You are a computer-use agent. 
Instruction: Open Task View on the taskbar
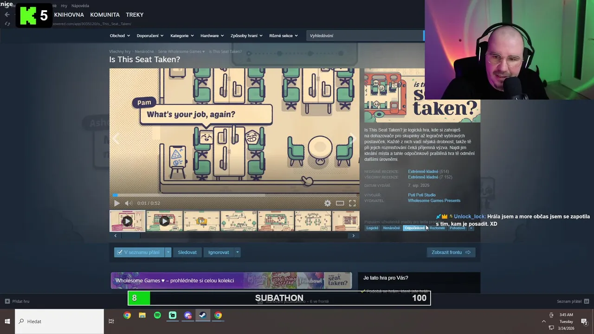click(x=111, y=321)
